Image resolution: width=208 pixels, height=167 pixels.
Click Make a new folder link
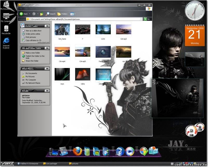coord(33,53)
